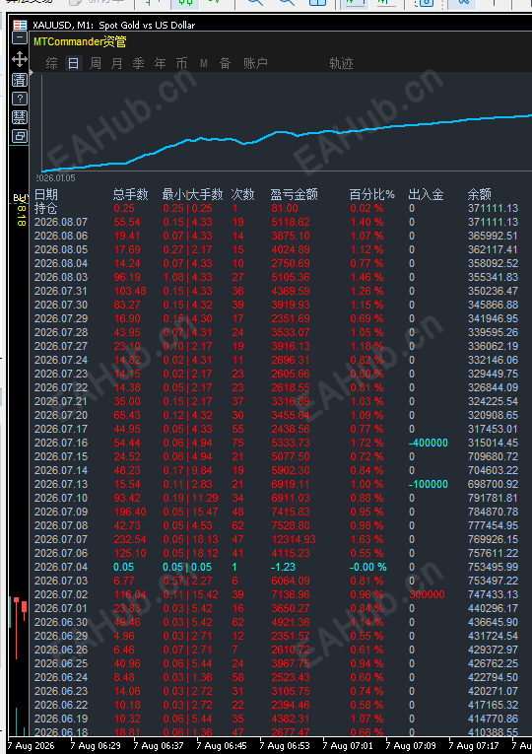The image size is (532, 754).
Task: Click the 709680.72 balance value
Action: pyautogui.click(x=493, y=456)
